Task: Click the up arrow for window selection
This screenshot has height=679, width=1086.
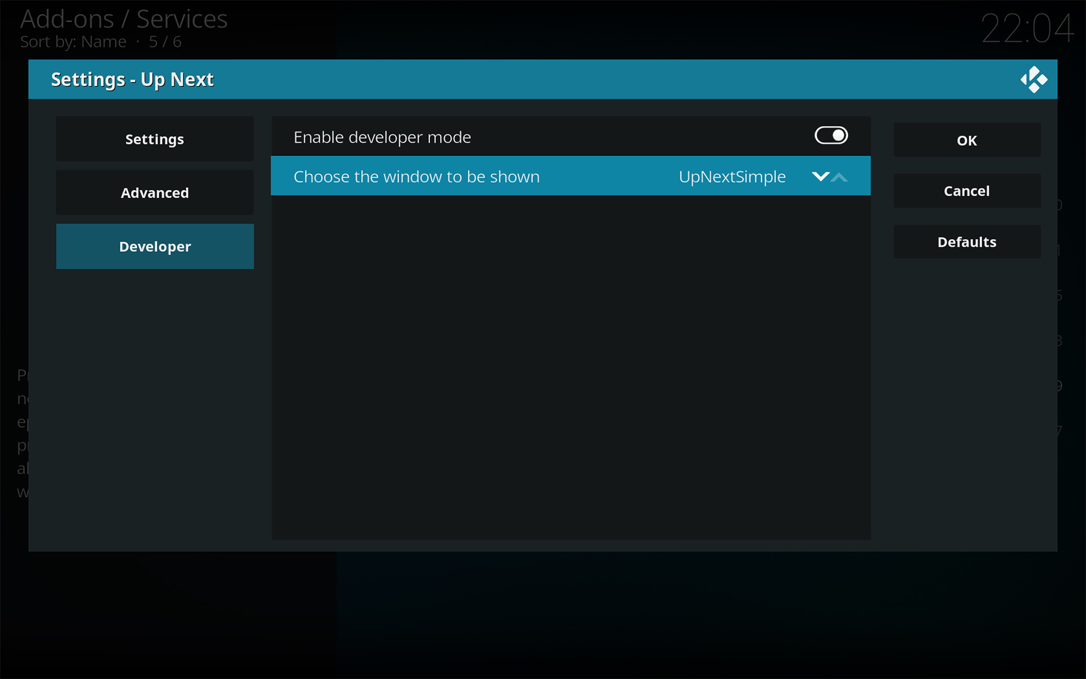Action: tap(839, 178)
